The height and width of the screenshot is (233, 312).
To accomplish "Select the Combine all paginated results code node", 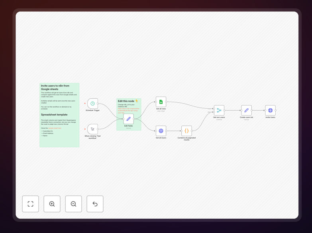I will (186, 131).
